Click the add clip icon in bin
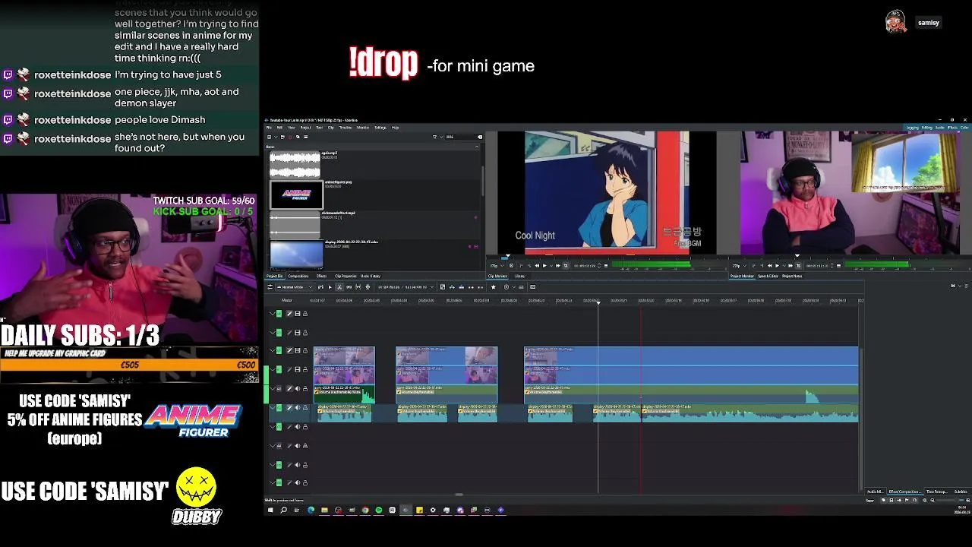Viewport: 972px width, 547px height. pyautogui.click(x=270, y=137)
